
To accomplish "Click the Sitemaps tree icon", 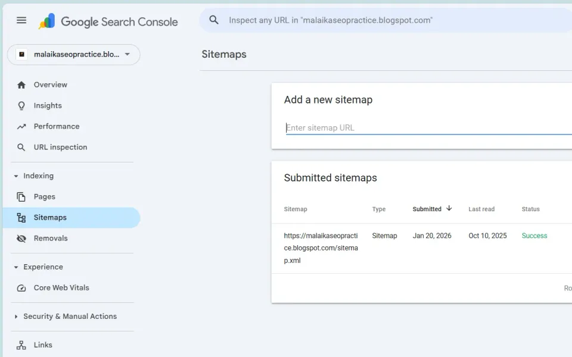I will [x=21, y=218].
